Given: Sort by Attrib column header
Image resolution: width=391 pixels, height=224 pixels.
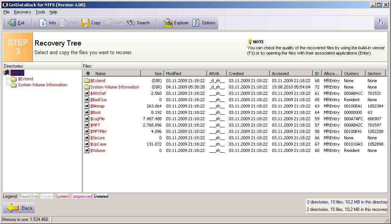Looking at the screenshot, I should point(217,73).
